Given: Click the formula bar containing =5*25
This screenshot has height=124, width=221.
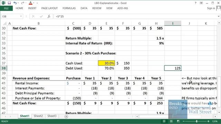Looking at the screenshot, I should tap(135, 17).
